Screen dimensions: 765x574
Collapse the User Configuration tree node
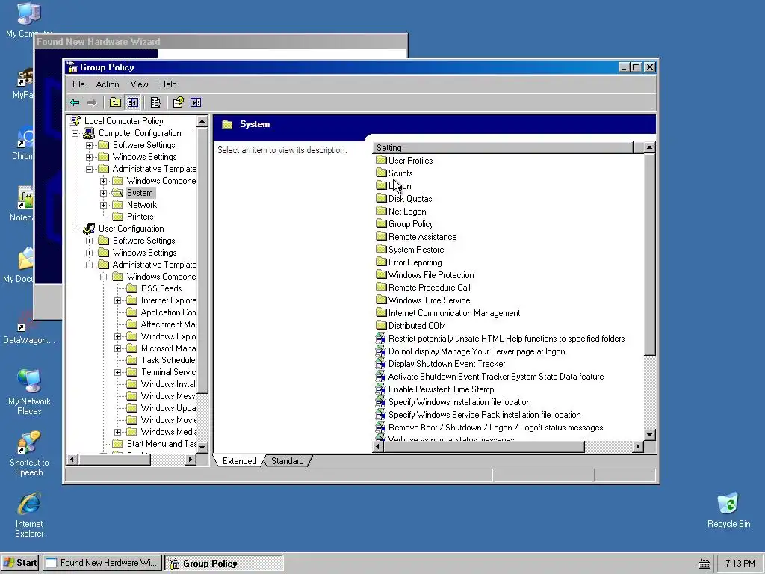click(x=75, y=229)
